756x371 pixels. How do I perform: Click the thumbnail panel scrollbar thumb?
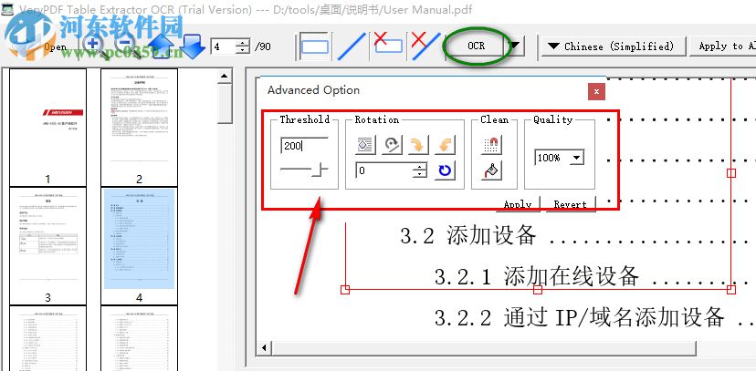click(225, 103)
